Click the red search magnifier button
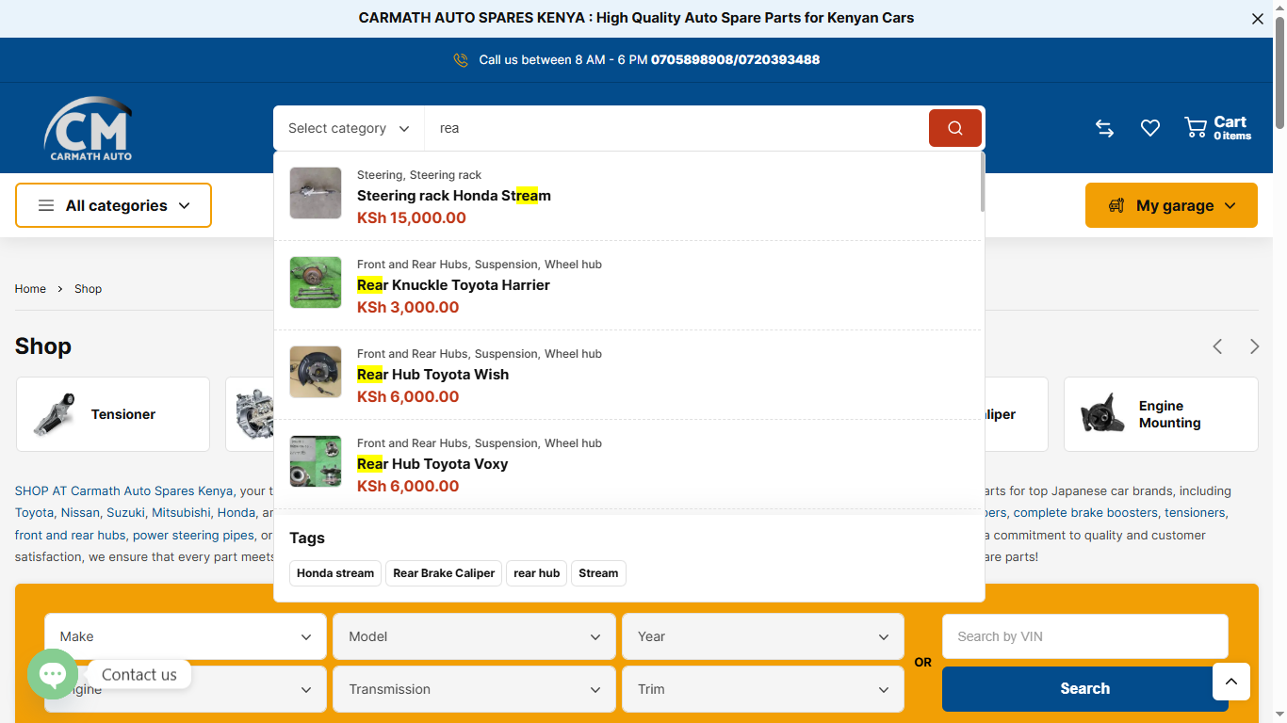Screen dimensions: 1287x723 pyautogui.click(x=954, y=128)
